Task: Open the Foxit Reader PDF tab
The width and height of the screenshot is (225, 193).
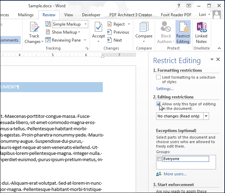Action: click(x=176, y=15)
